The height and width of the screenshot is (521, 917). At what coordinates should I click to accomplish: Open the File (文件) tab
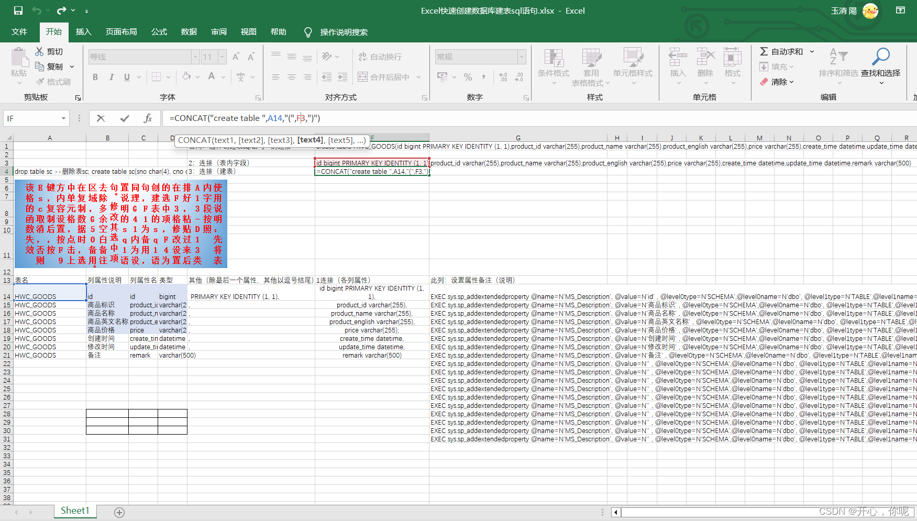[19, 32]
